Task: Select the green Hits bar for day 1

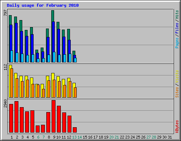Action: [x=10, y=20]
